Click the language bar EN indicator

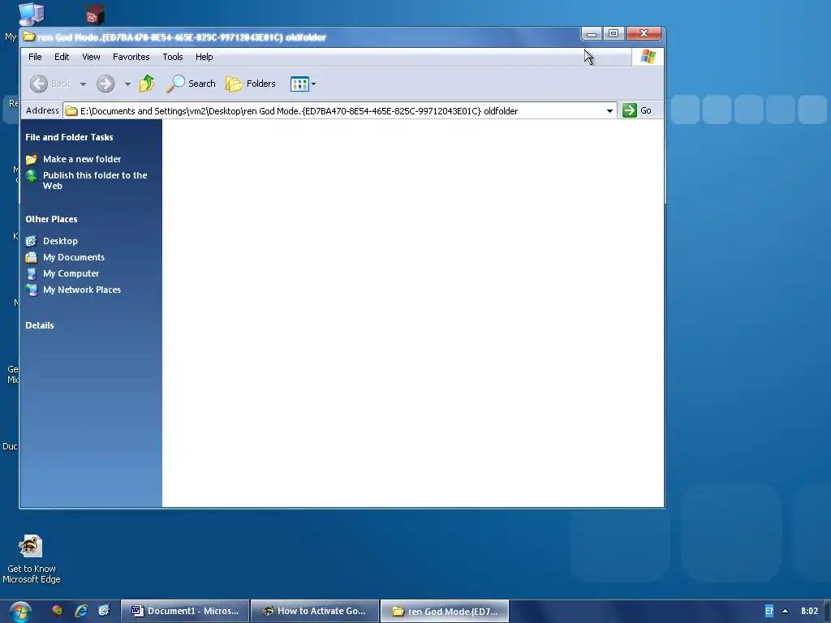click(769, 611)
